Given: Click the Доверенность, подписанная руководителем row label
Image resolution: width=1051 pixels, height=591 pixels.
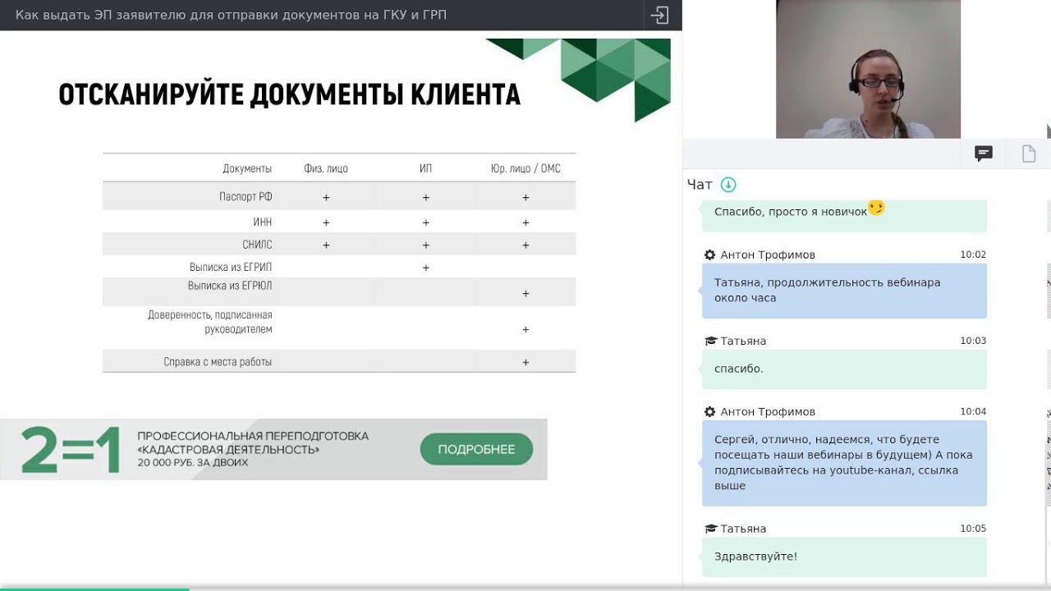Looking at the screenshot, I should [210, 322].
